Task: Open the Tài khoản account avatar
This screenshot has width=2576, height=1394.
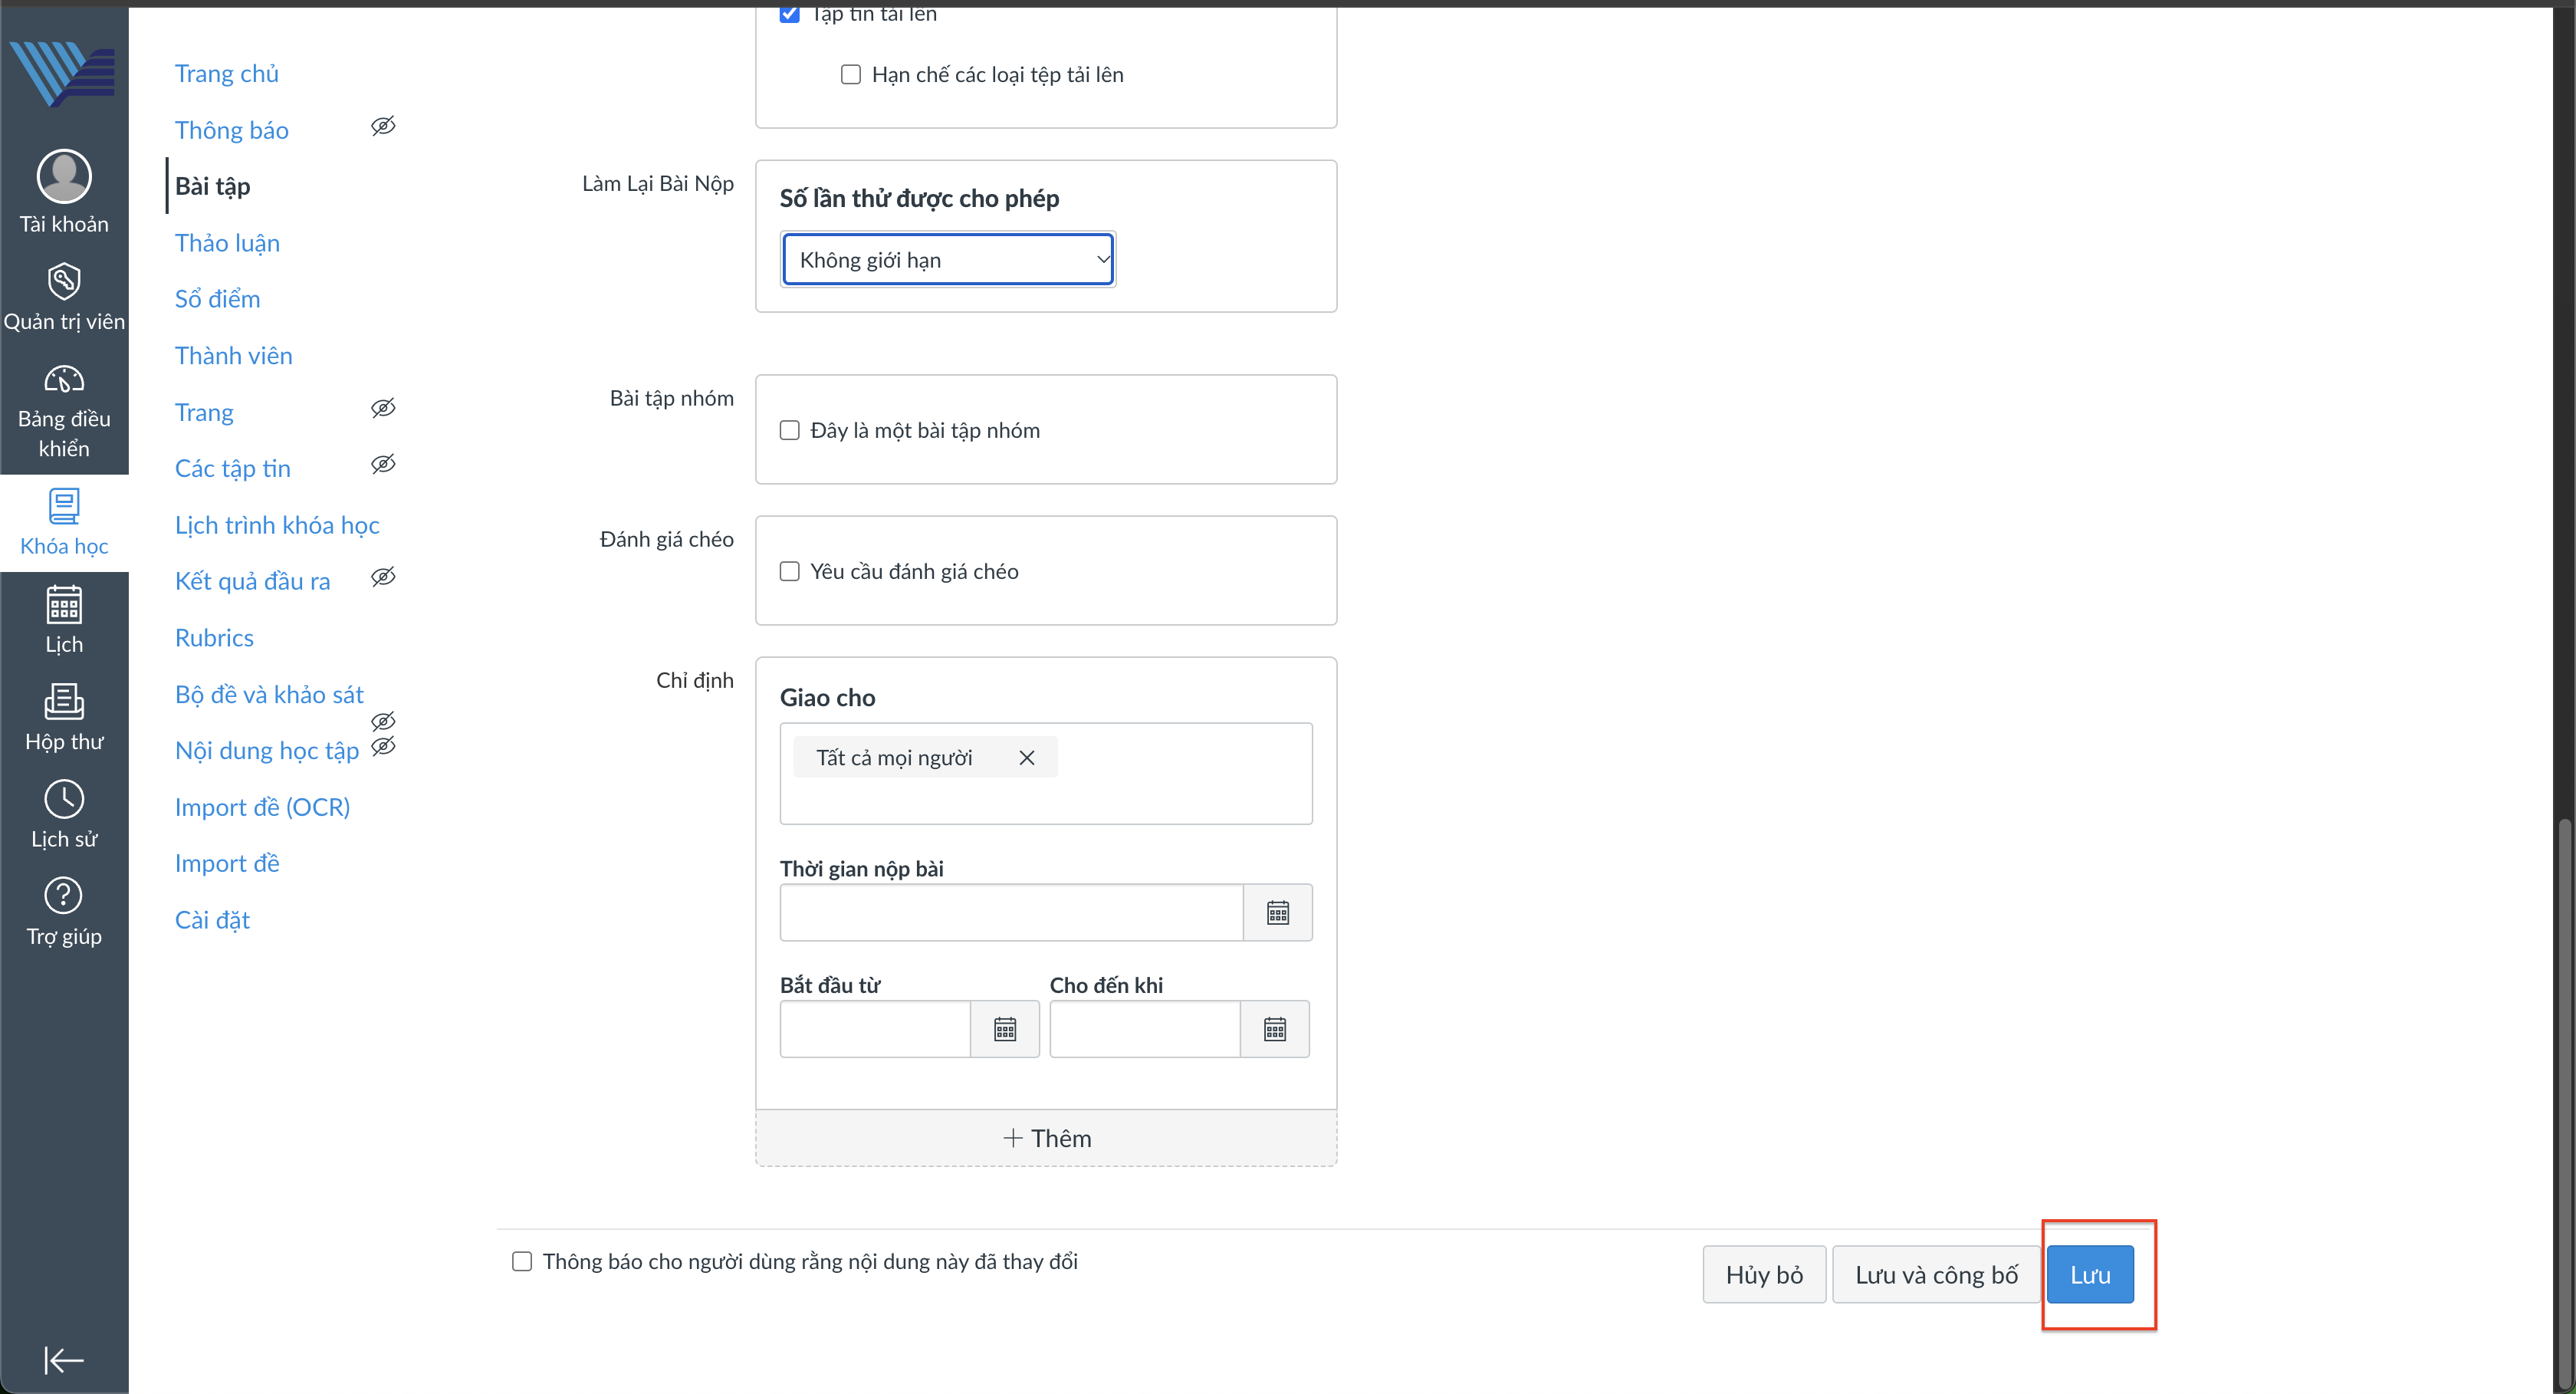Action: tap(64, 177)
